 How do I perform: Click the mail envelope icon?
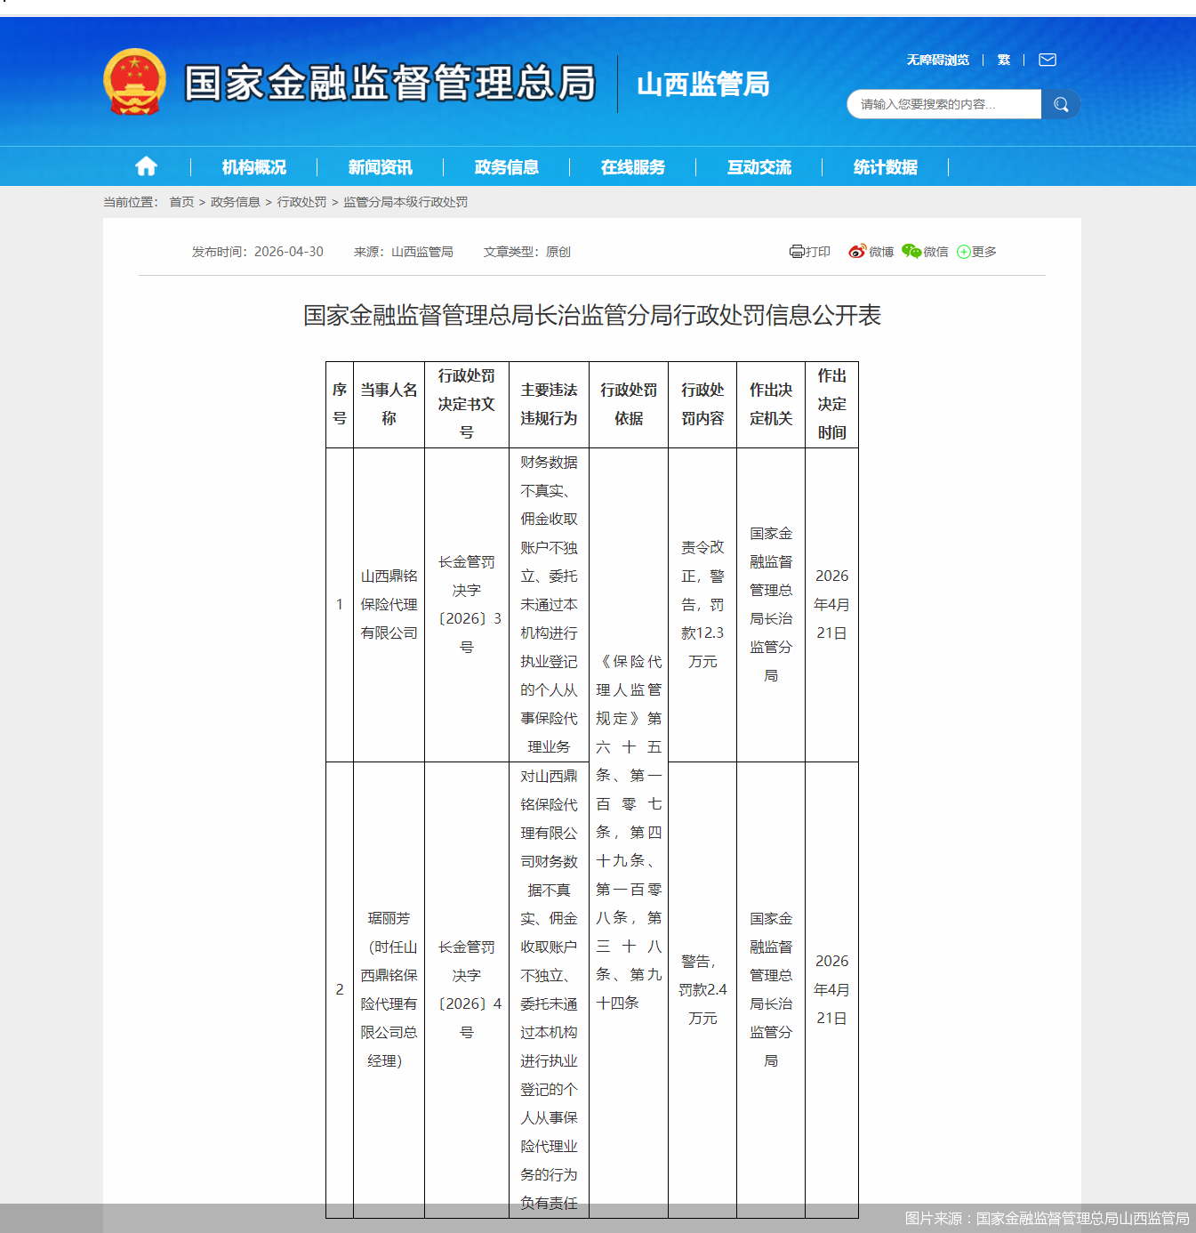[1048, 60]
